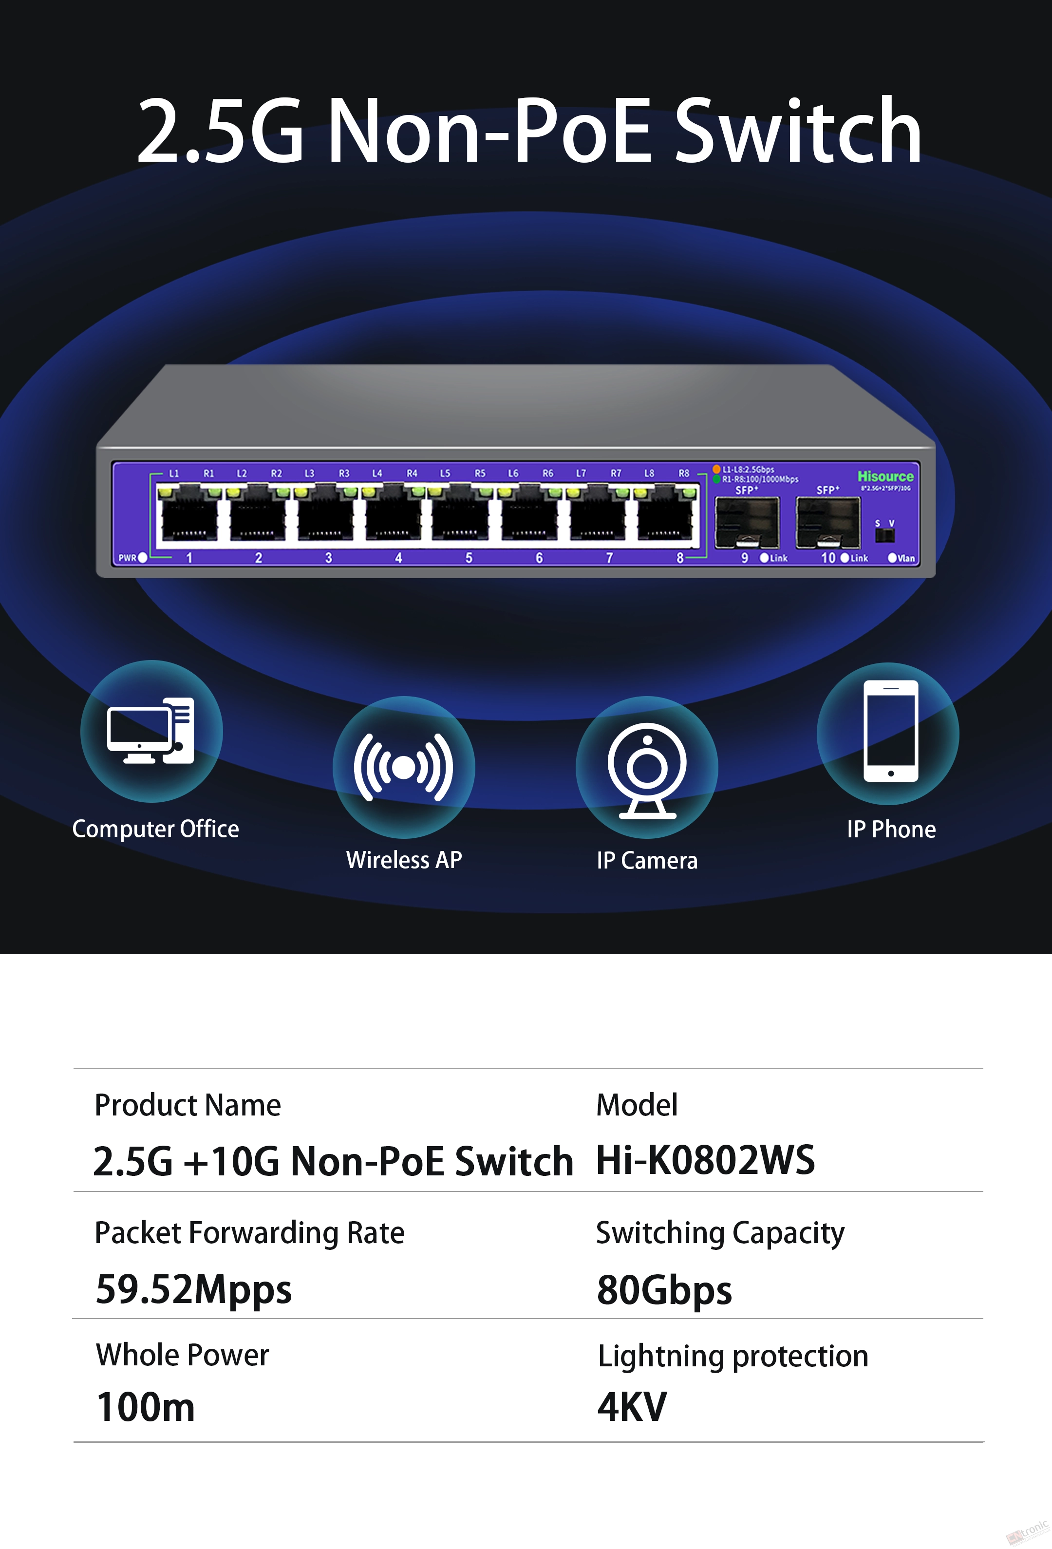The height and width of the screenshot is (1549, 1052).
Task: Click the 80Gbps switching capacity value
Action: (x=664, y=1290)
